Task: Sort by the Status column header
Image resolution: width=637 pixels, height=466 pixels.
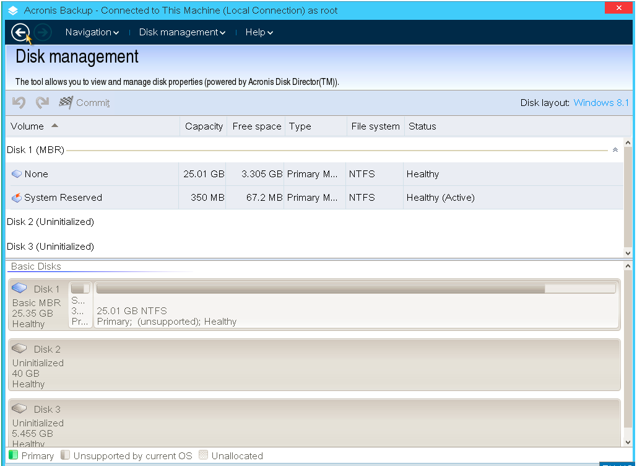Action: 518,126
